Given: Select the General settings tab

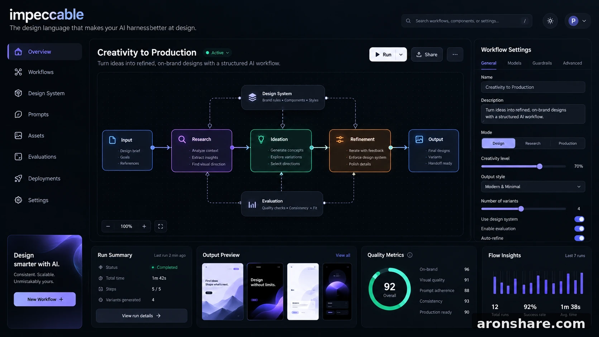Looking at the screenshot, I should [x=489, y=63].
